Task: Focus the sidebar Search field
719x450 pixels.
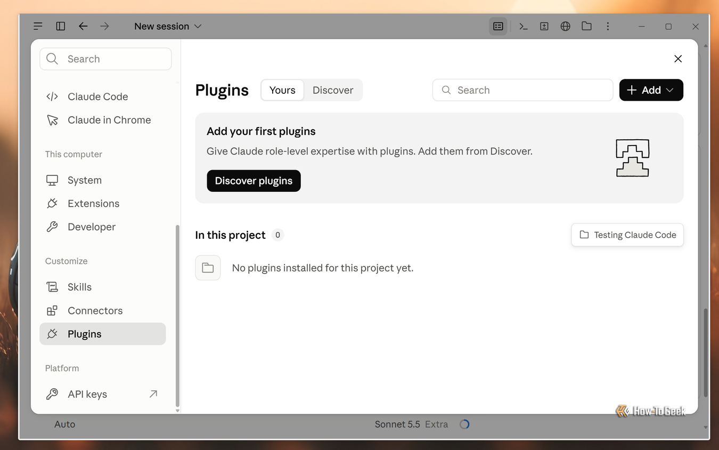Action: [105, 59]
